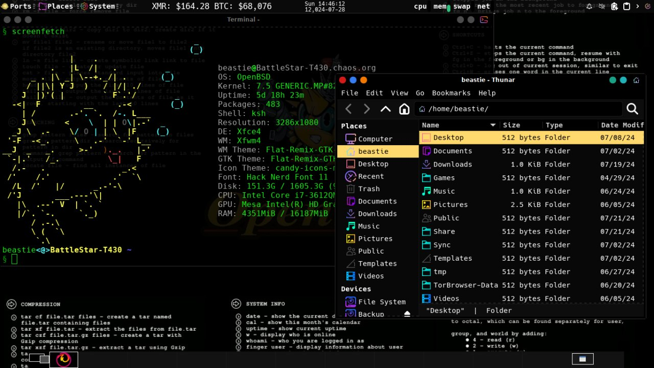Toggle the muted volume icon

(x=602, y=7)
